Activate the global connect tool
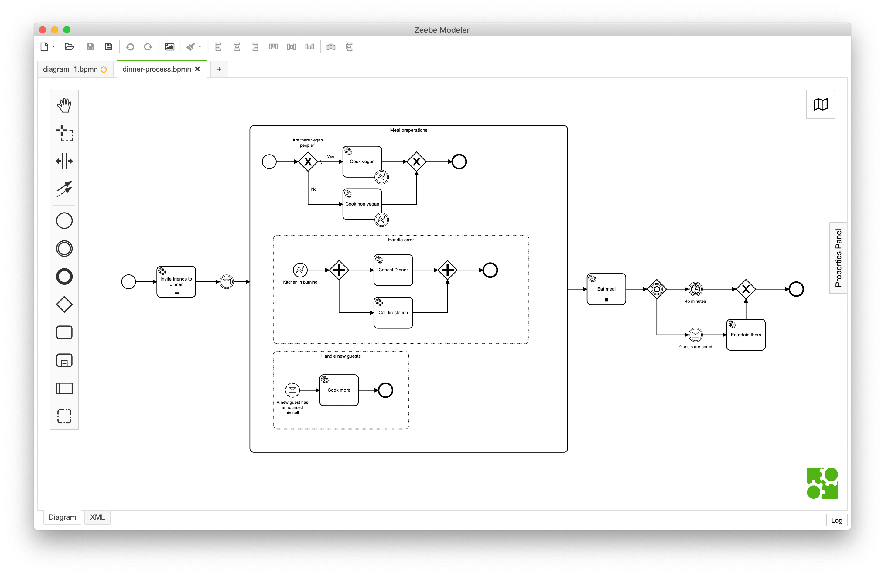The width and height of the screenshot is (885, 575). tap(64, 189)
